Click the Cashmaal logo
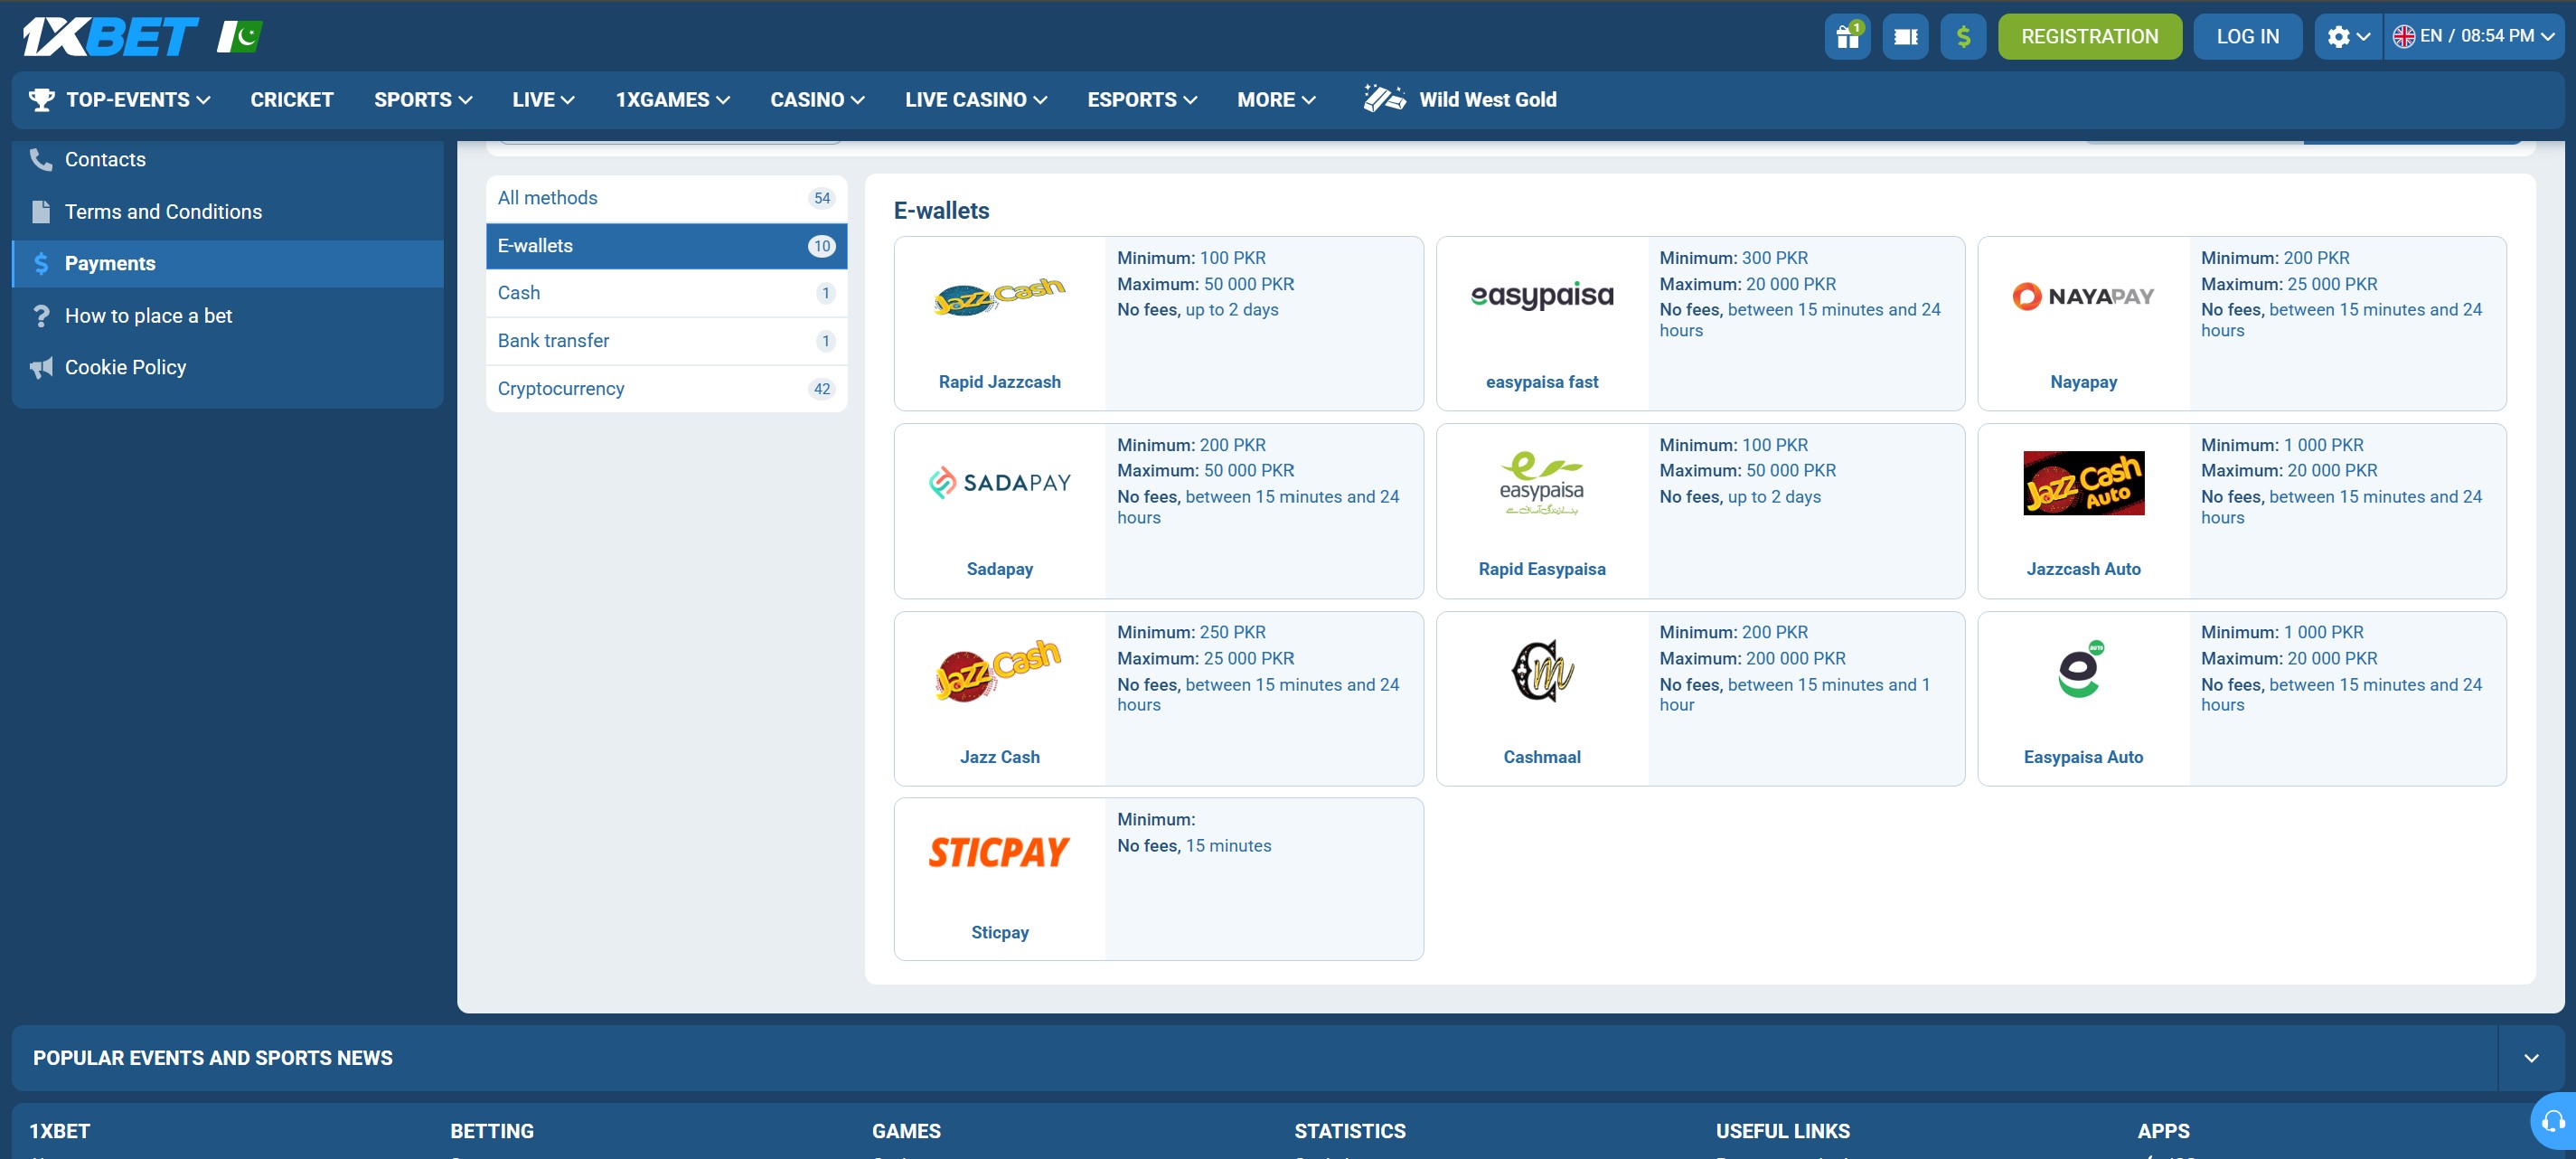The height and width of the screenshot is (1159, 2576). tap(1541, 670)
